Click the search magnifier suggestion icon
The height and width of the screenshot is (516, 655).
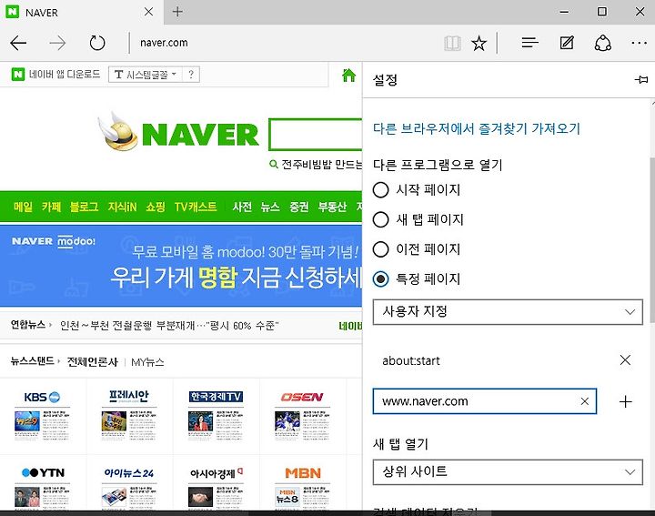tap(274, 164)
